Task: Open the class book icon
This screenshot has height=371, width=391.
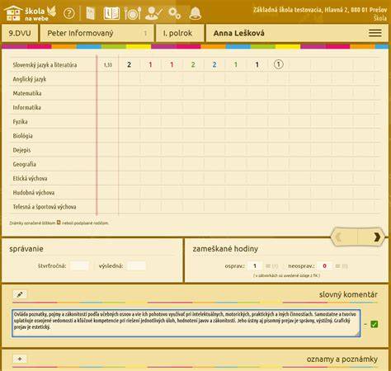Action: (111, 13)
